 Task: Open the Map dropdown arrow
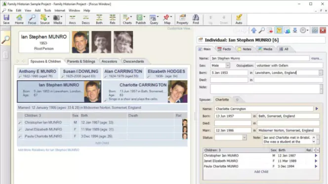(x=171, y=17)
